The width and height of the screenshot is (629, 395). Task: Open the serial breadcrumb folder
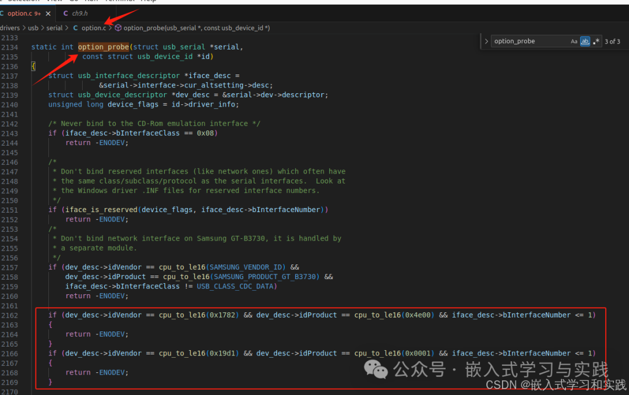[54, 28]
